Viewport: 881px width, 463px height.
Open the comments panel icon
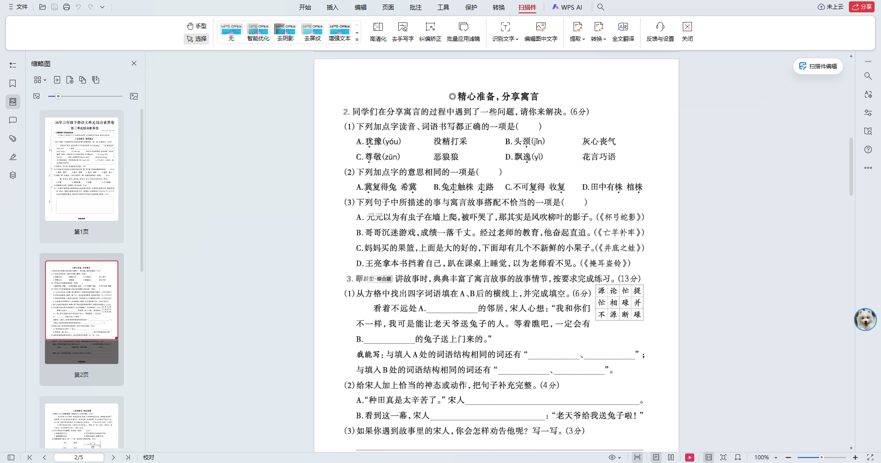12,120
